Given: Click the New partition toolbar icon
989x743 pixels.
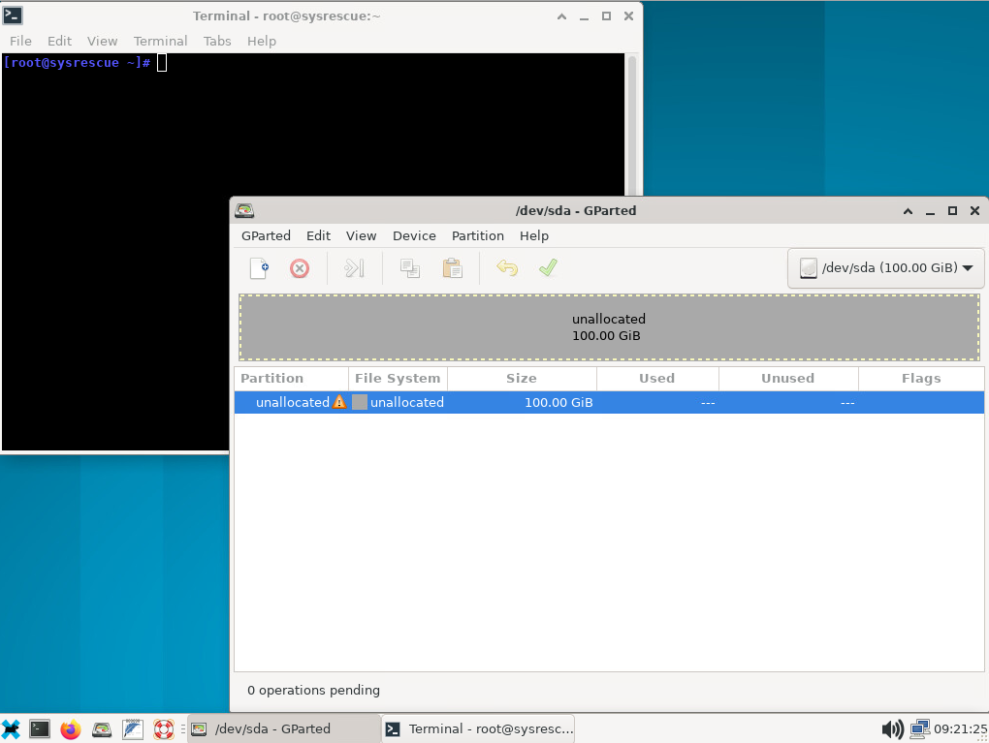Looking at the screenshot, I should point(259,268).
